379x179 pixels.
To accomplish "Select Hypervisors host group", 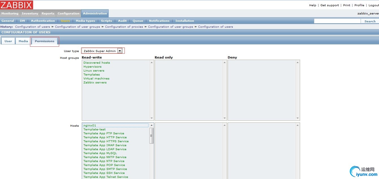I will pos(92,67).
